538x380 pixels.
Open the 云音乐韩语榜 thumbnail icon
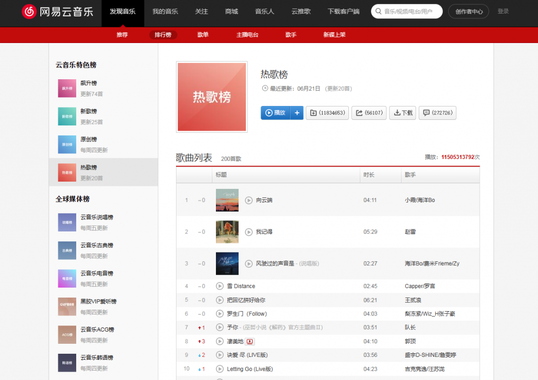click(x=67, y=363)
